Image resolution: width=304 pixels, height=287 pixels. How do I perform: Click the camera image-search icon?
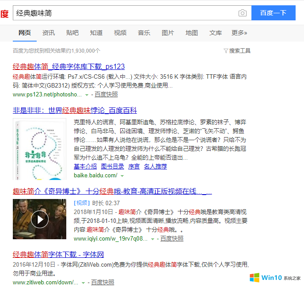[242, 13]
